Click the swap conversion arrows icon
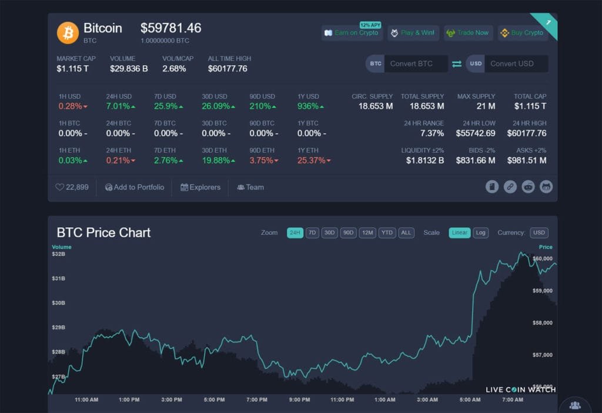This screenshot has width=602, height=413. 457,64
